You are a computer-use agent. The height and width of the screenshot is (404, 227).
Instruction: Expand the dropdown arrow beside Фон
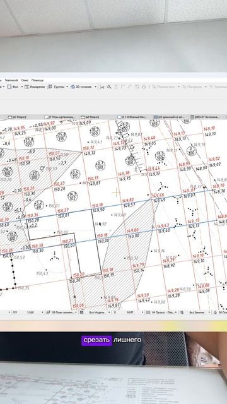coord(21,87)
